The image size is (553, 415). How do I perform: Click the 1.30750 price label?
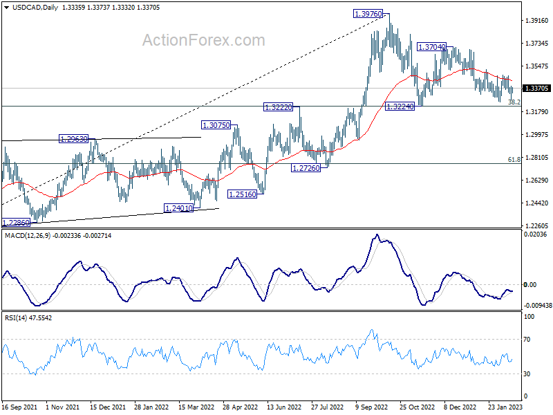[x=216, y=125]
